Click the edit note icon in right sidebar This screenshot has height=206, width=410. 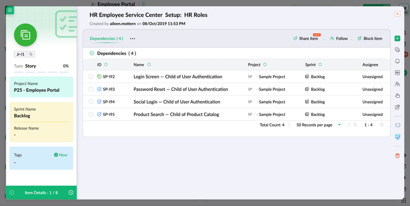397,107
